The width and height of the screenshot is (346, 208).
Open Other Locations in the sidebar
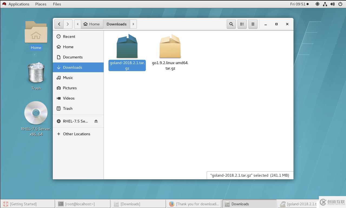pos(78,134)
